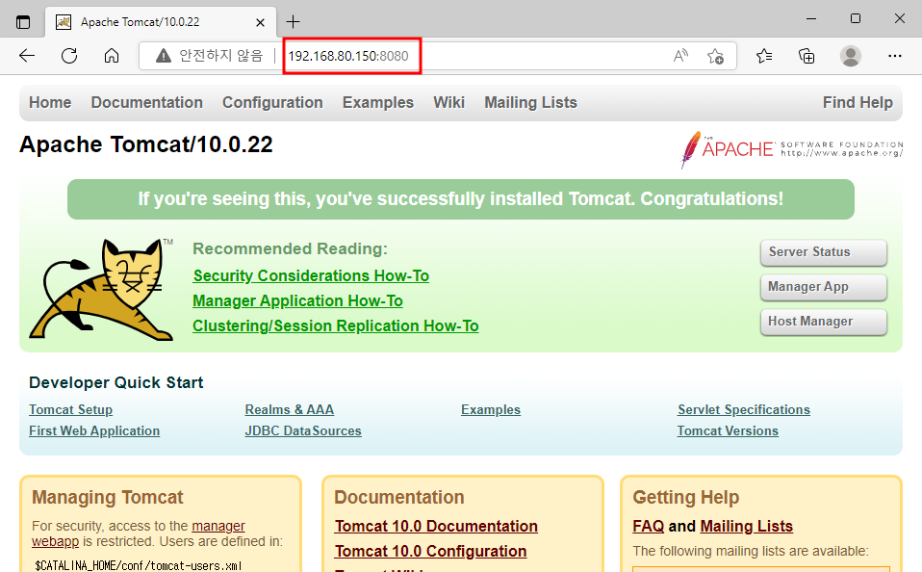
Task: Click the Apache Tomcat/10.0.22 heading
Action: (x=146, y=144)
